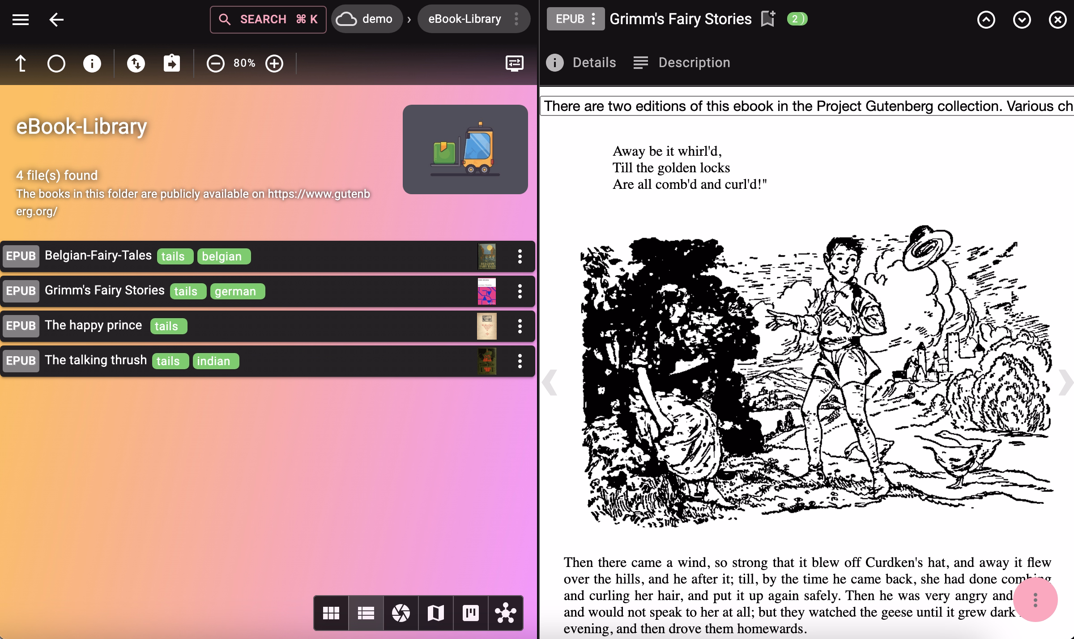This screenshot has height=639, width=1074.
Task: Toggle the list perspective view
Action: pyautogui.click(x=366, y=613)
